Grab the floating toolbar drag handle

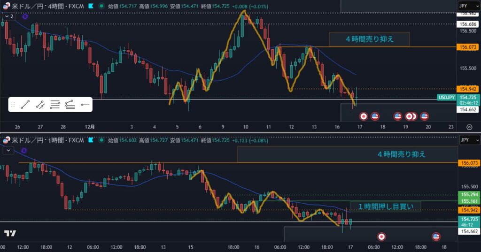[x=13, y=105]
